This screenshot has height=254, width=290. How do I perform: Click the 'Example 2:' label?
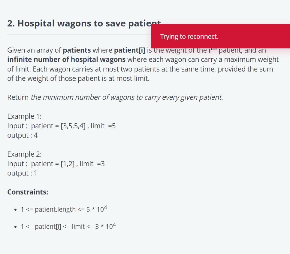(24, 154)
